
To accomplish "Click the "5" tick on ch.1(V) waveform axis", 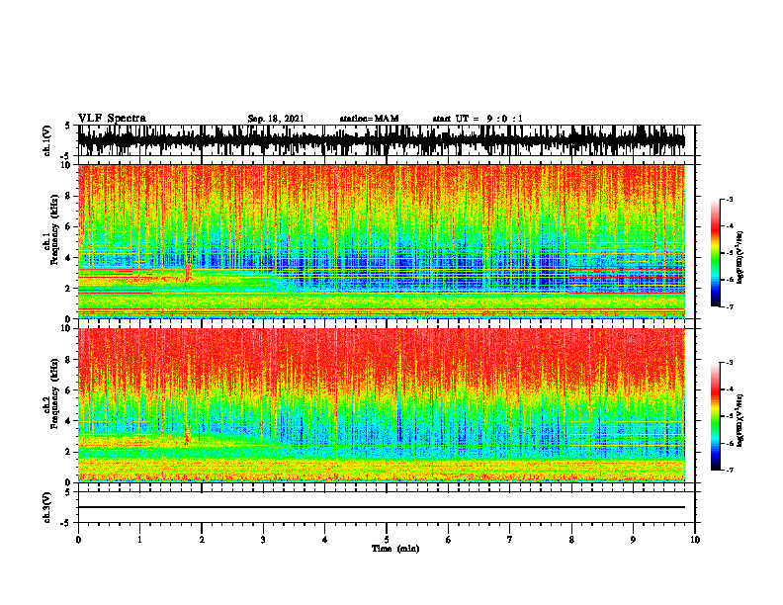I will coord(67,126).
